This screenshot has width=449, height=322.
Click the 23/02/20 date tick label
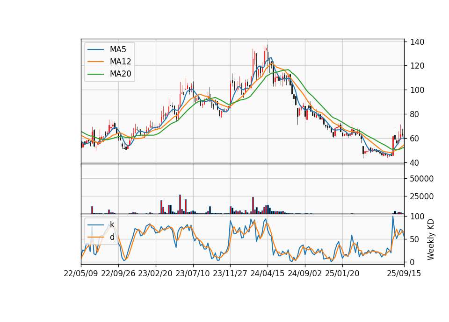(155, 273)
